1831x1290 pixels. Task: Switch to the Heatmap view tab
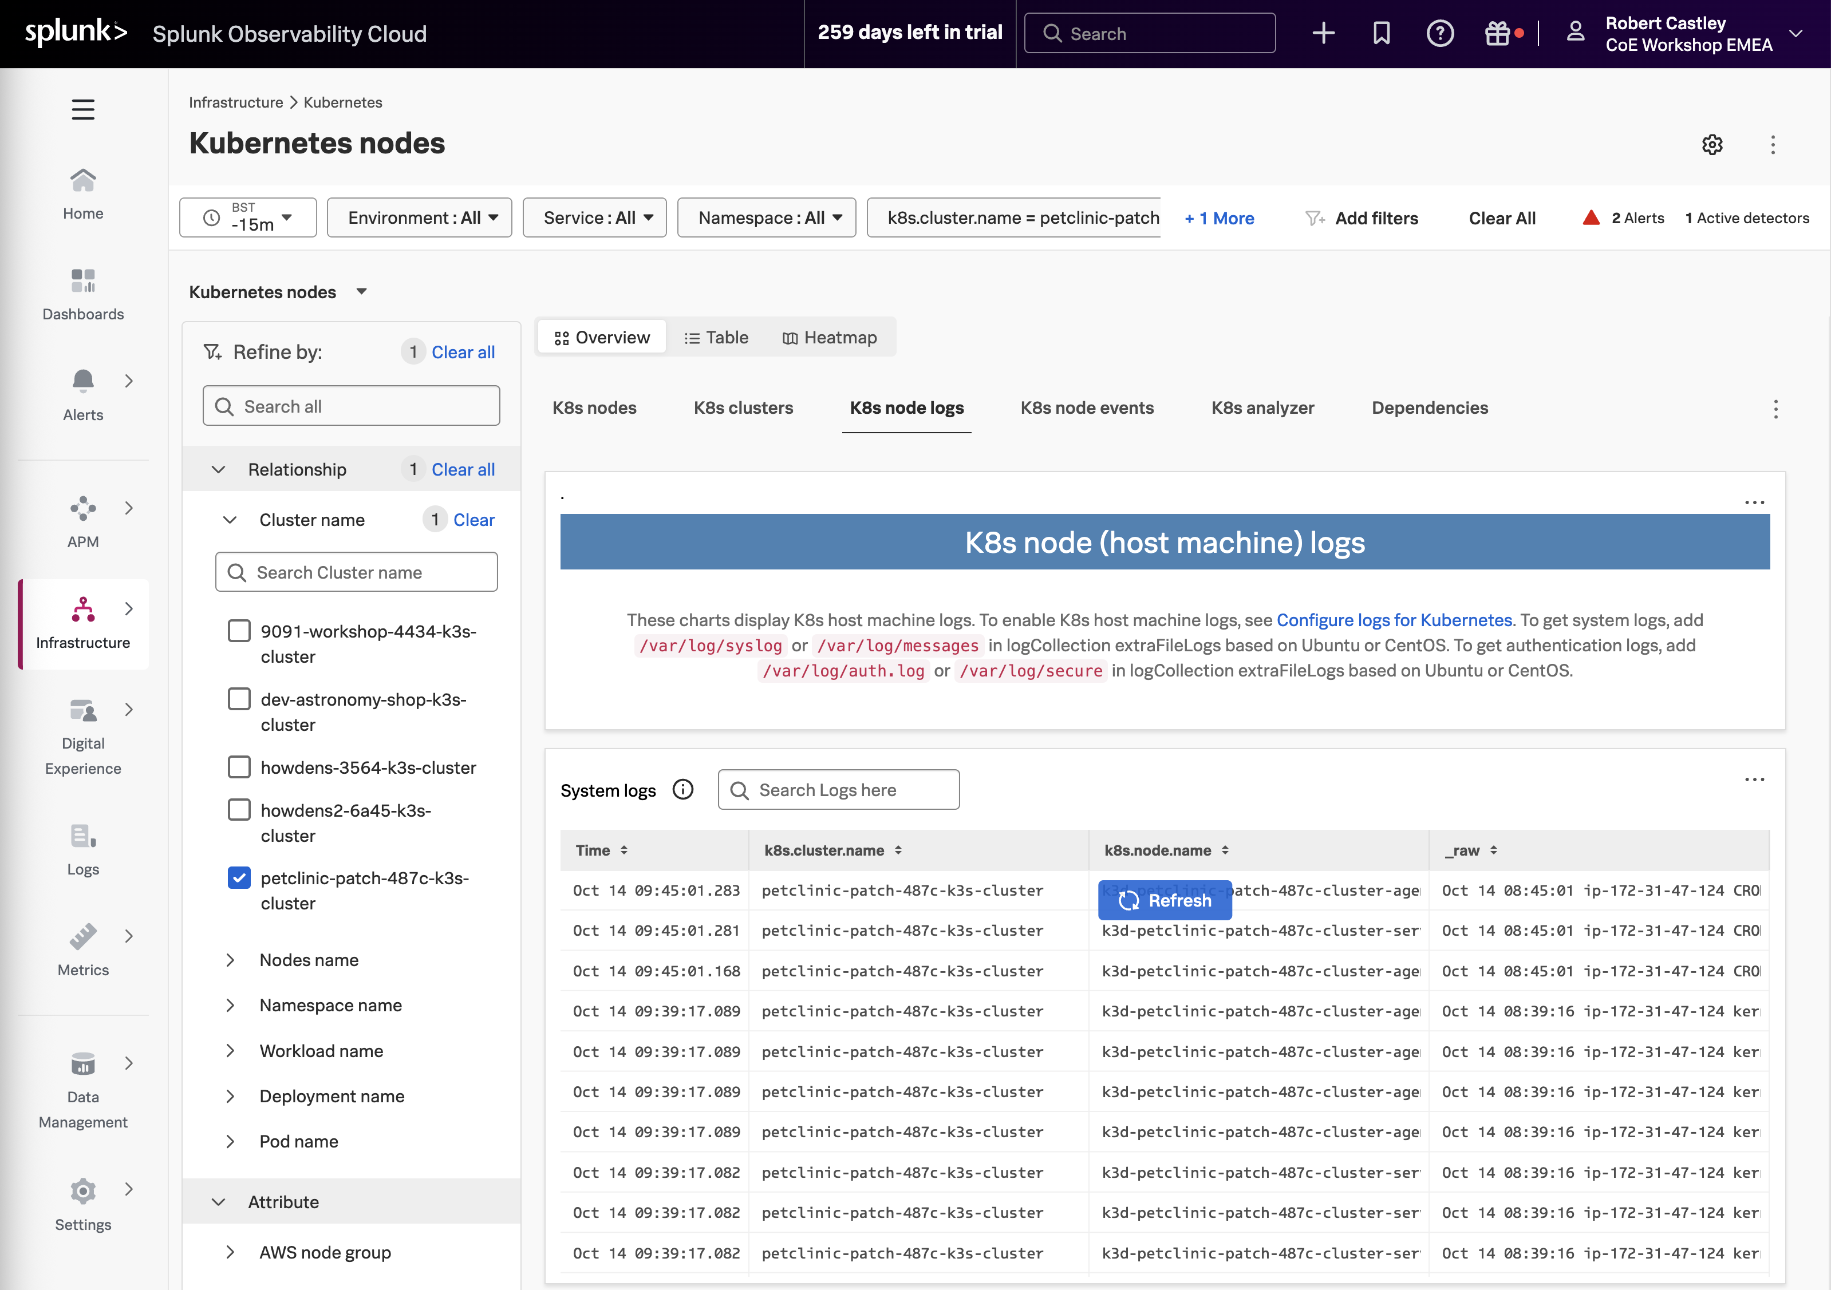[830, 337]
